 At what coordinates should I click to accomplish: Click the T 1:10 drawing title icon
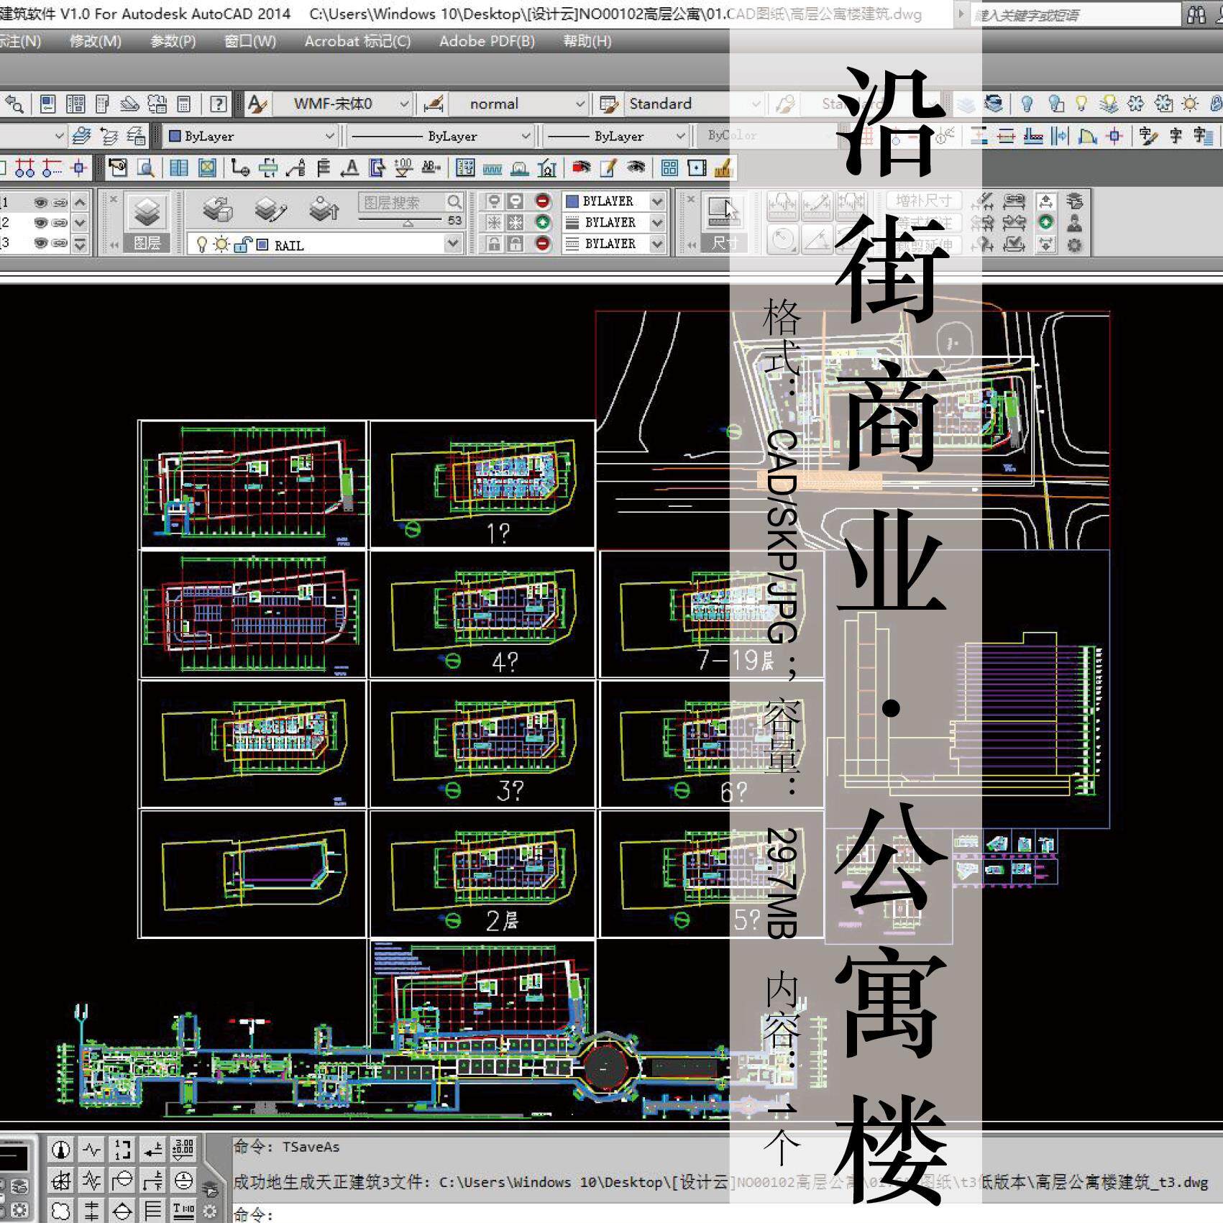pyautogui.click(x=183, y=1211)
